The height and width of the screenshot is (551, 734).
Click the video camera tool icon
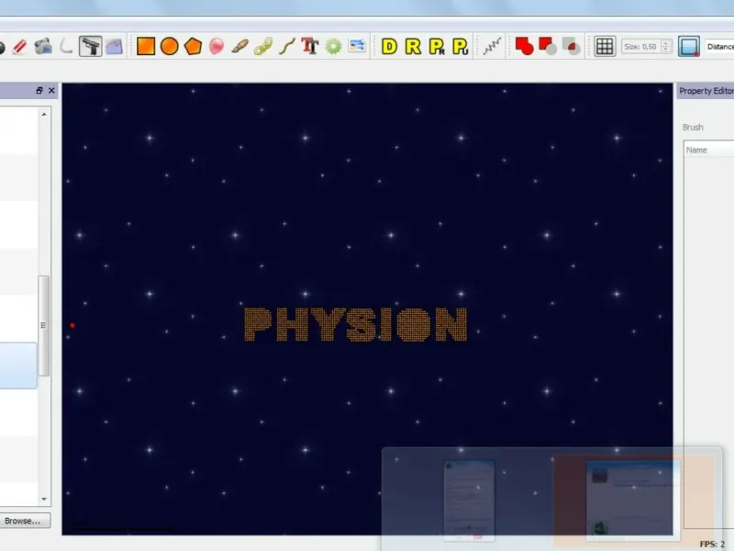pyautogui.click(x=43, y=47)
